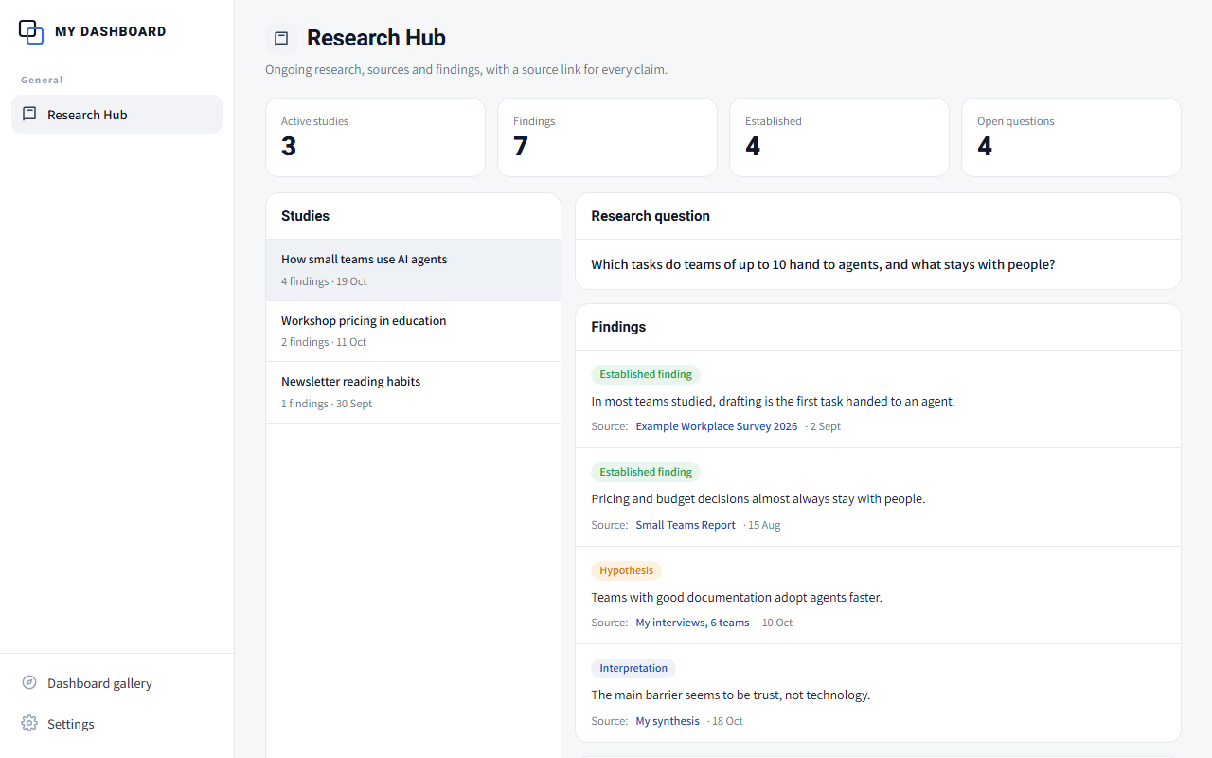
Task: Open the My interviews, 6 teams source link
Action: [692, 623]
